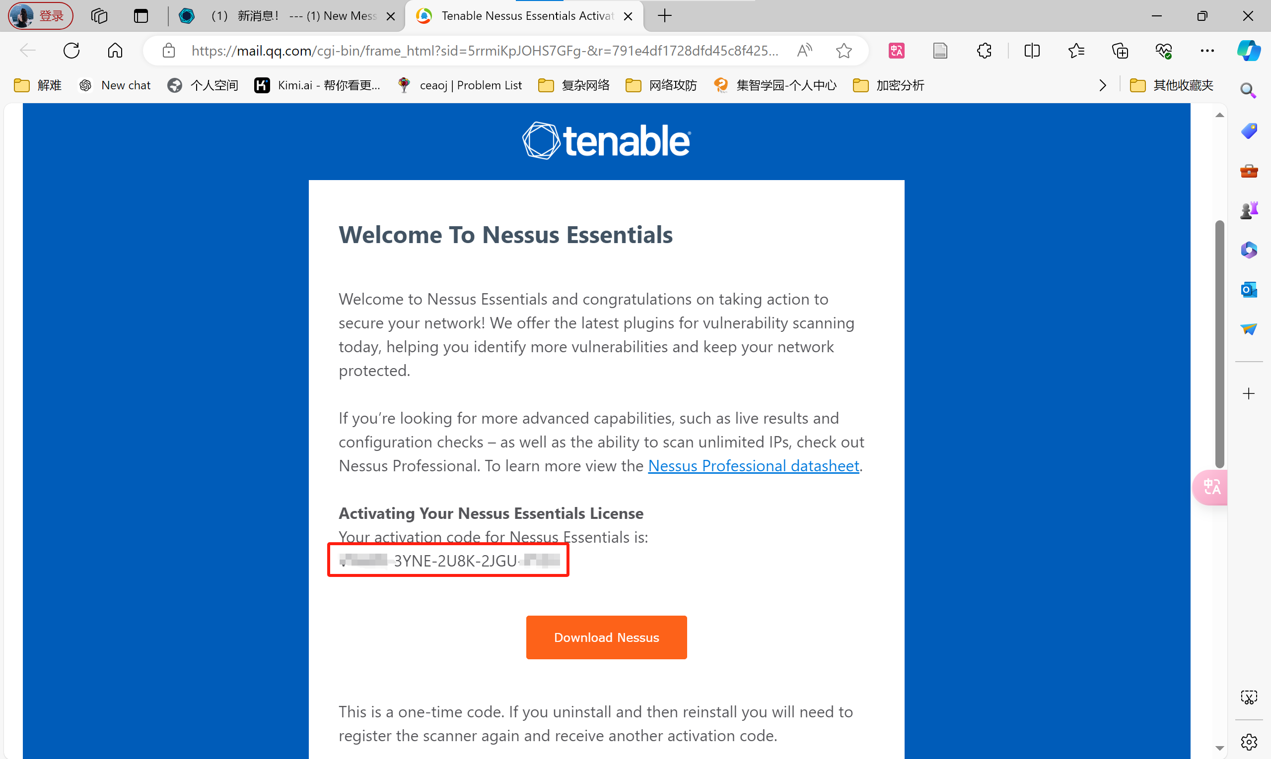Click the address bar URL field

point(484,51)
